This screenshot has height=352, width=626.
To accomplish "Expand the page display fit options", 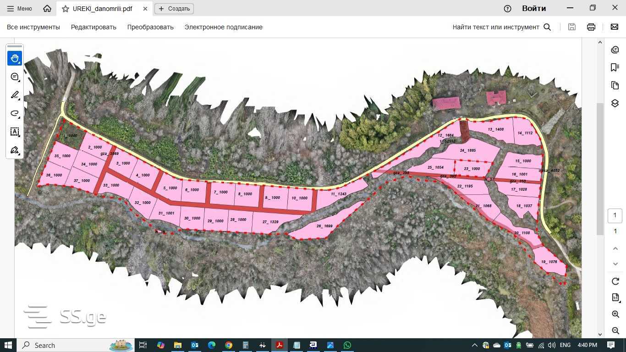I will click(x=615, y=297).
